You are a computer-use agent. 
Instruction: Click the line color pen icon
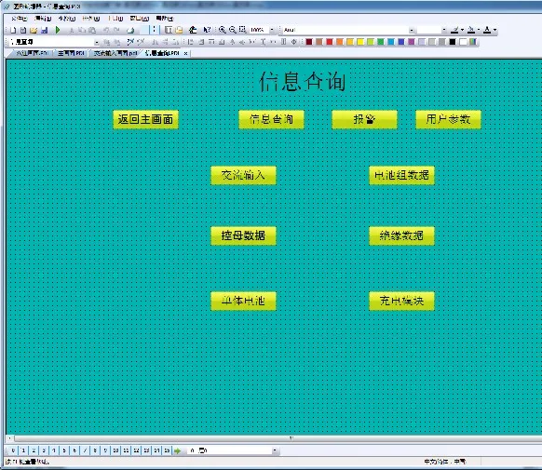(454, 30)
